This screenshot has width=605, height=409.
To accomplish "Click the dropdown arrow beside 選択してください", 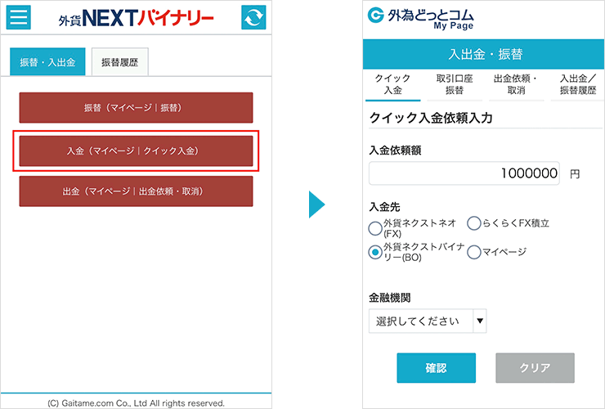I will click(479, 321).
